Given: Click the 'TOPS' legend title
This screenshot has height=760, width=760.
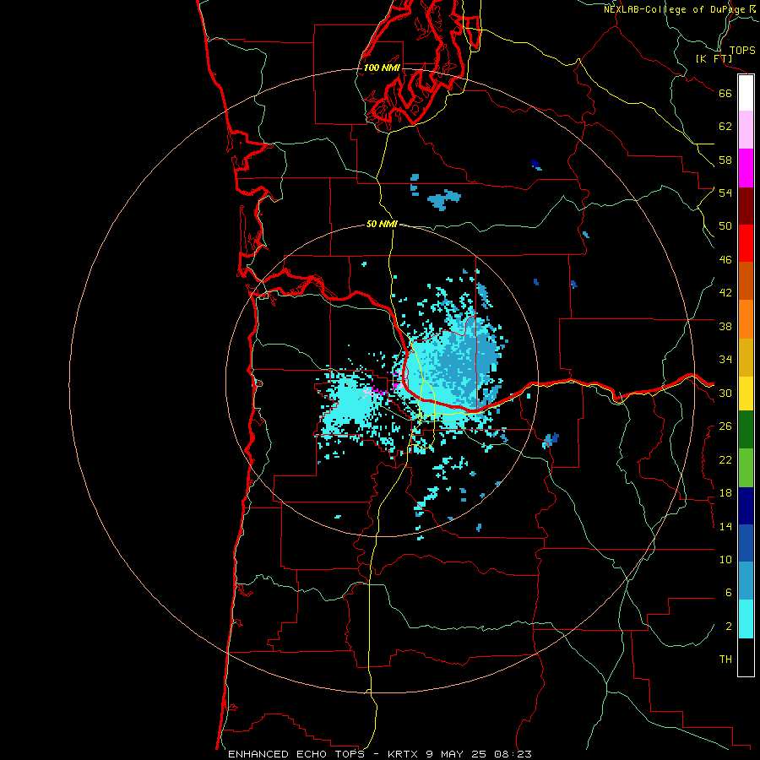Looking at the screenshot, I should pos(742,50).
